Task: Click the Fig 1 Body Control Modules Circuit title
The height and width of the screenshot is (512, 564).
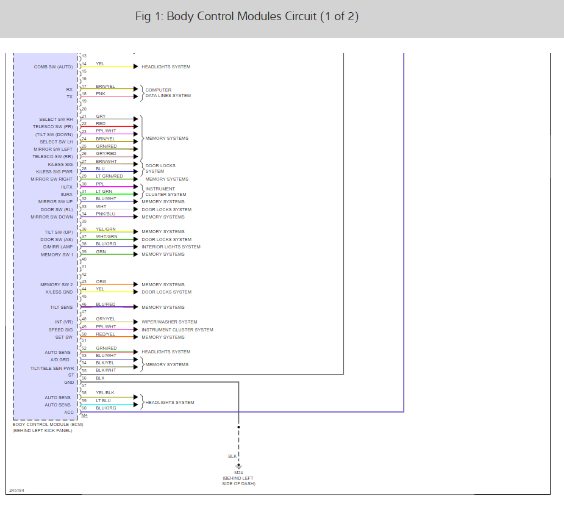Action: click(x=247, y=16)
